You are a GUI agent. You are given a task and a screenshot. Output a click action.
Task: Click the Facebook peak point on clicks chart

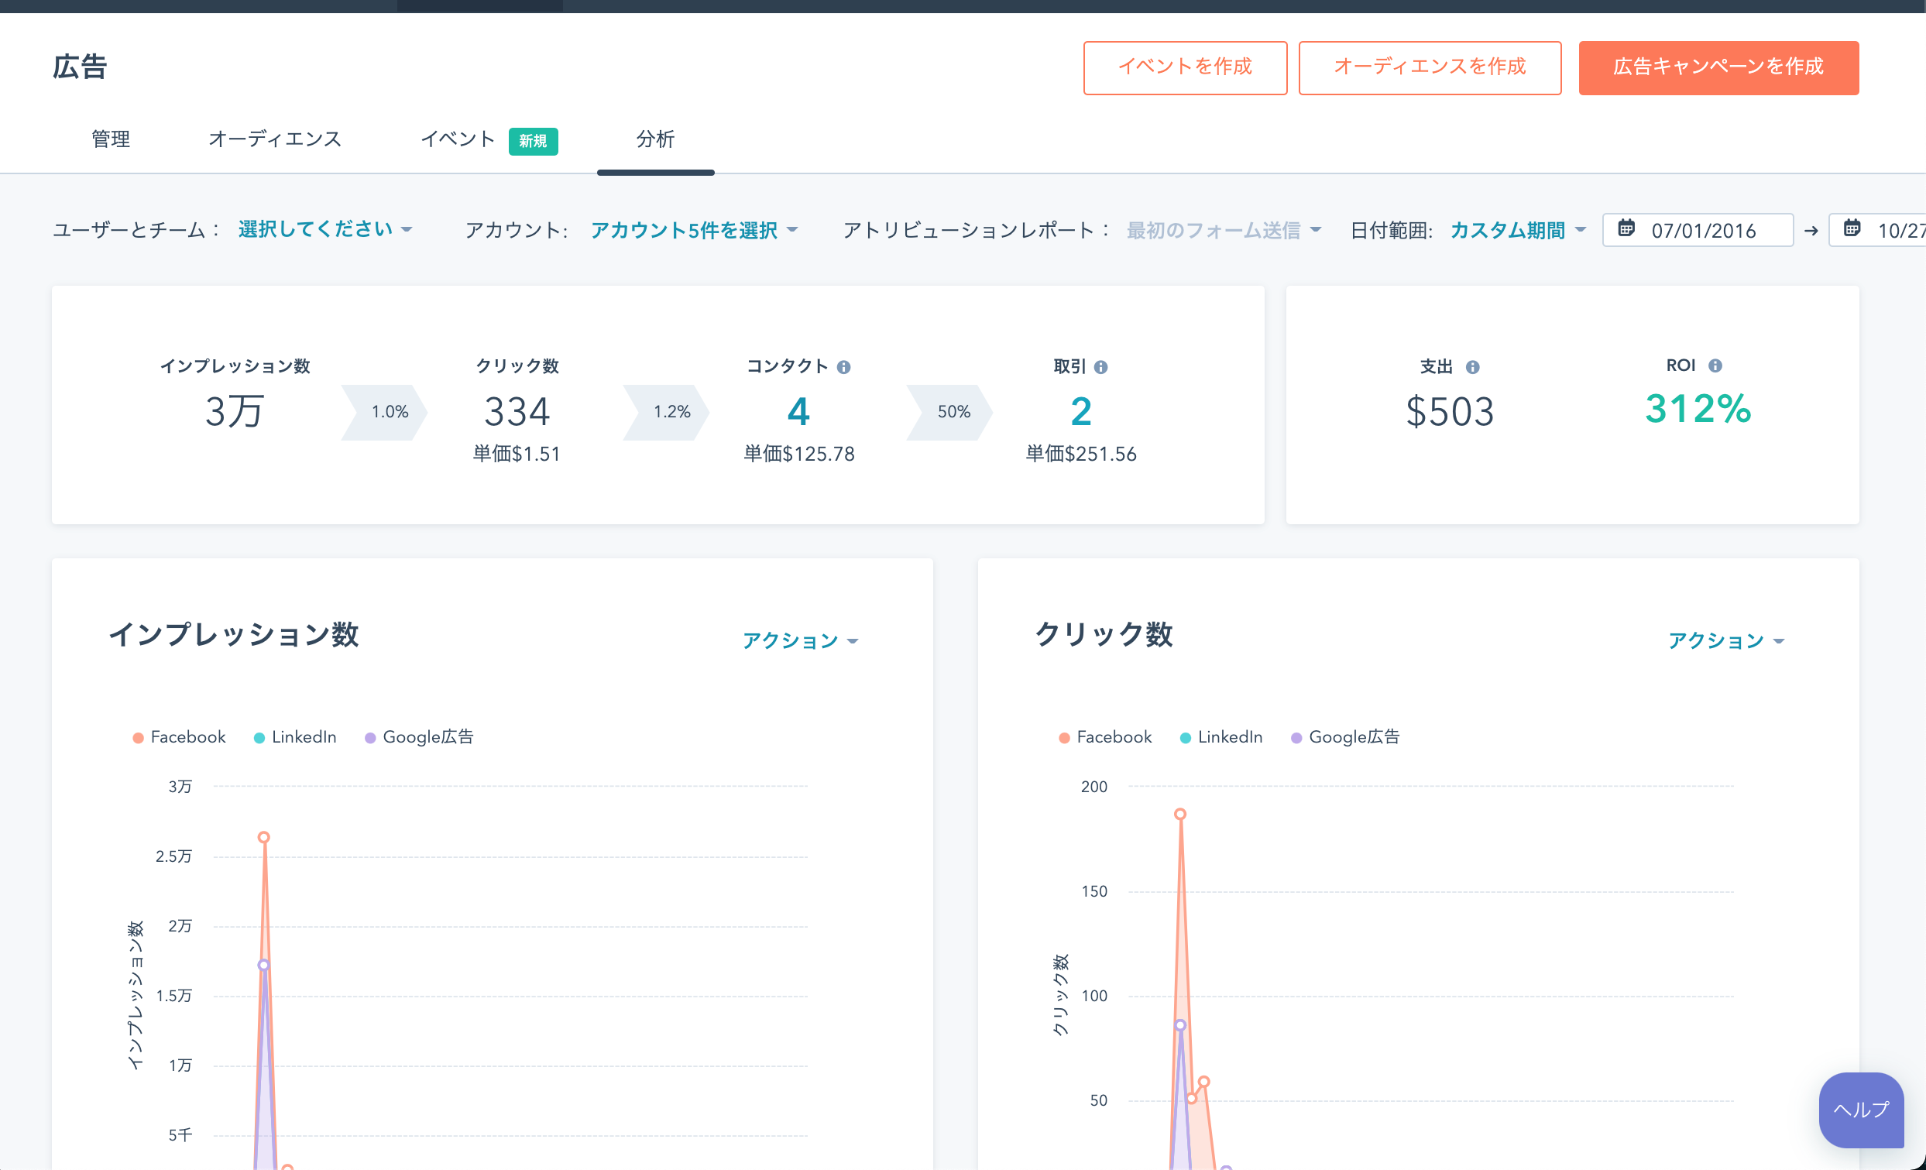[x=1180, y=814]
